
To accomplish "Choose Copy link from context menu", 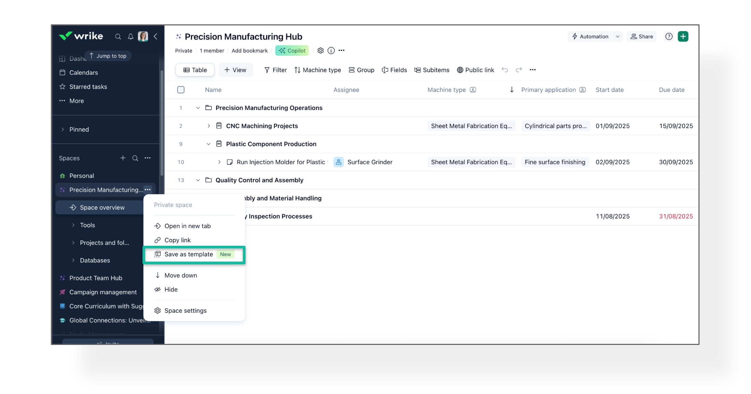I will [x=177, y=240].
